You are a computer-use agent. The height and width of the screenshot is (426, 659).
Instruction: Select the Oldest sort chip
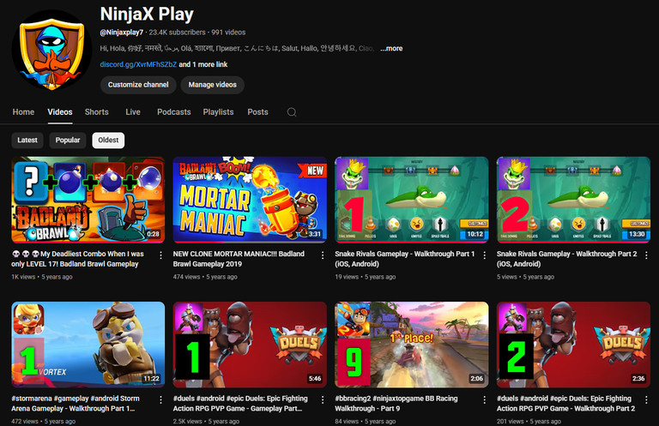108,141
